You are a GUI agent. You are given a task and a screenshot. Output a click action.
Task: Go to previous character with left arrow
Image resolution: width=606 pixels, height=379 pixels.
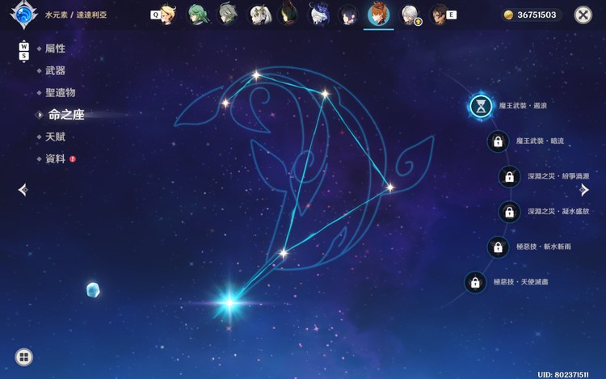coord(23,190)
